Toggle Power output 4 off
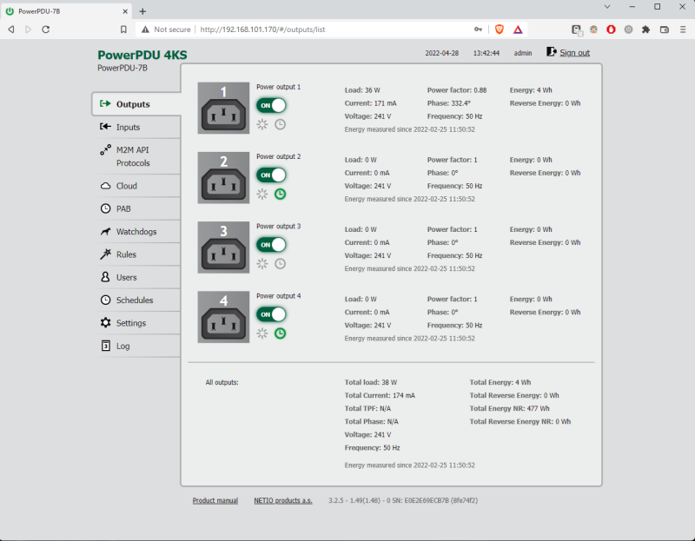 coord(271,315)
